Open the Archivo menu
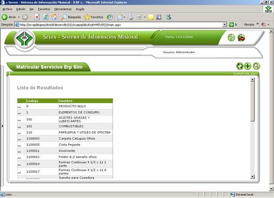This screenshot has width=274, height=198. [x=7, y=9]
